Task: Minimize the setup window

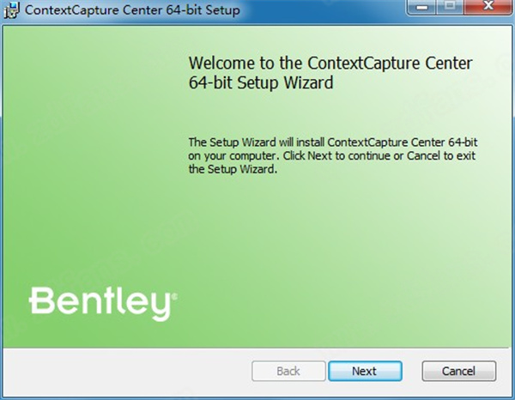Action: point(421,7)
